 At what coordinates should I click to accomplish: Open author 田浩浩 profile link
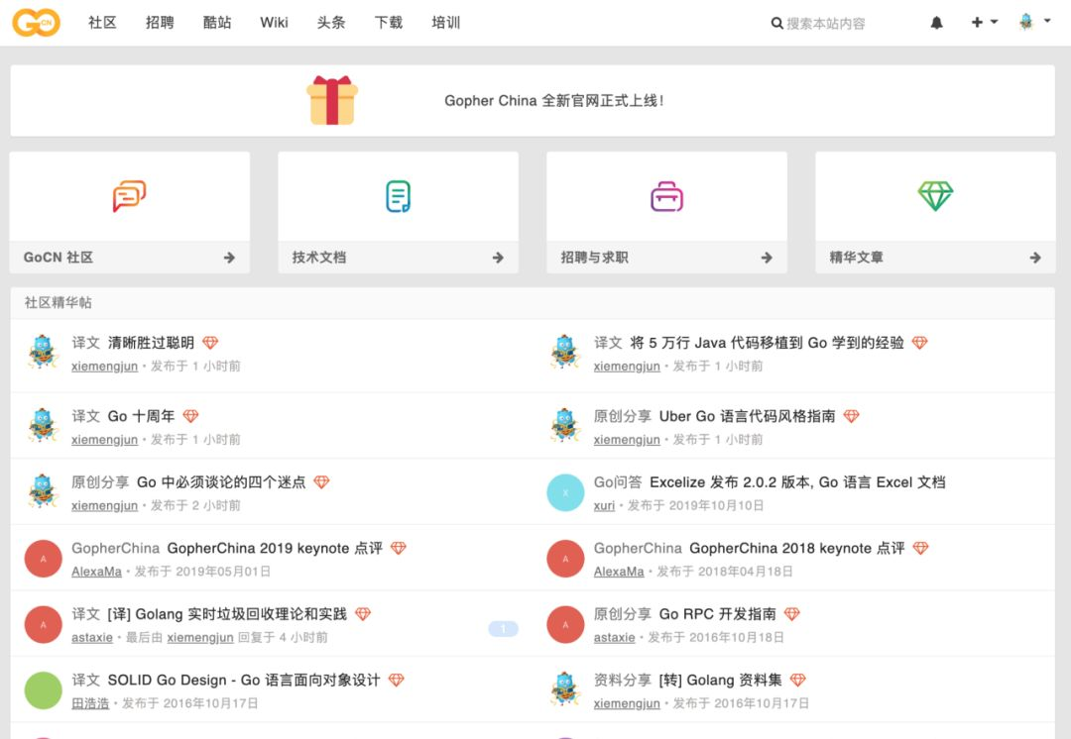pyautogui.click(x=90, y=703)
